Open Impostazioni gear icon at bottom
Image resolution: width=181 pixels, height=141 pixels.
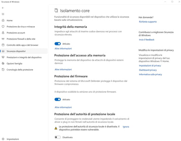coord(3,139)
